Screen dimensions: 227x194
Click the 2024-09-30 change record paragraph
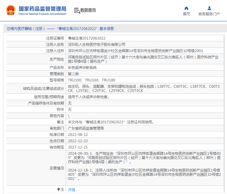coord(144,157)
